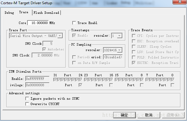Toggle ITM stimulus port 15 checkbox
Image resolution: width=187 pixels, height=121 pixels.
coord(117,80)
